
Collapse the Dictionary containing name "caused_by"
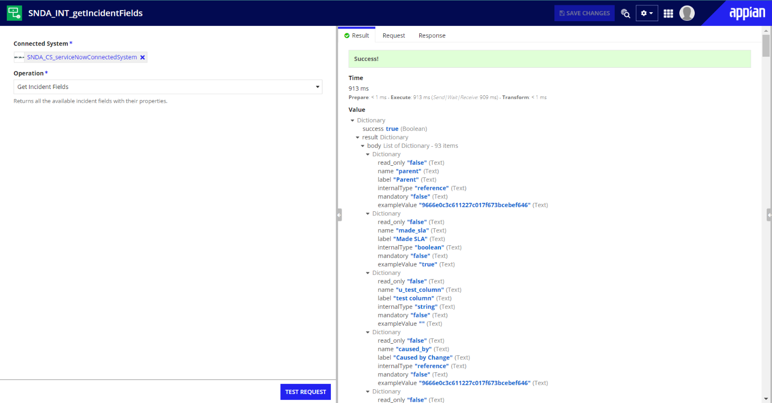tap(368, 333)
